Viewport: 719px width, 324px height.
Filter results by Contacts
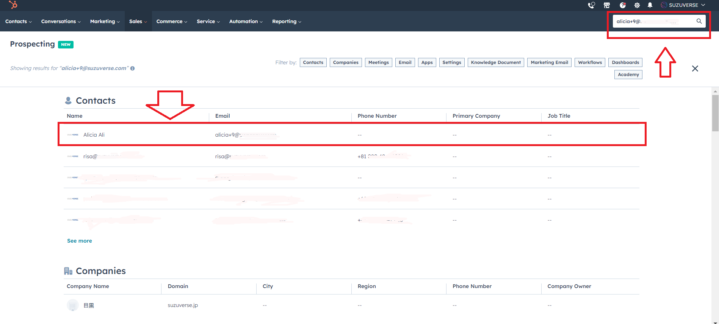pos(313,62)
